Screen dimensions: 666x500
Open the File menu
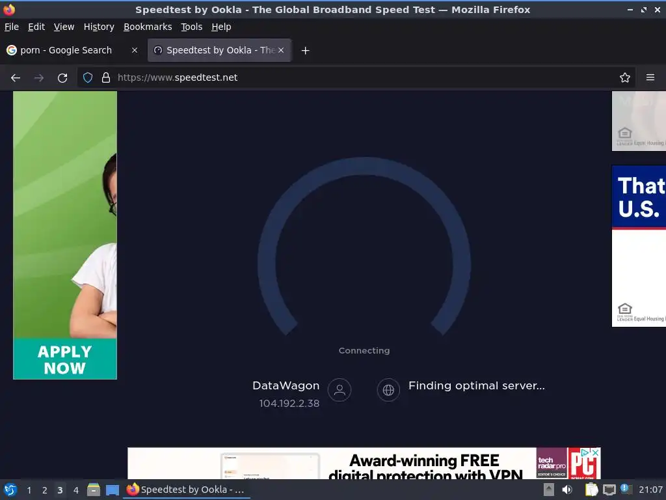pyautogui.click(x=12, y=27)
